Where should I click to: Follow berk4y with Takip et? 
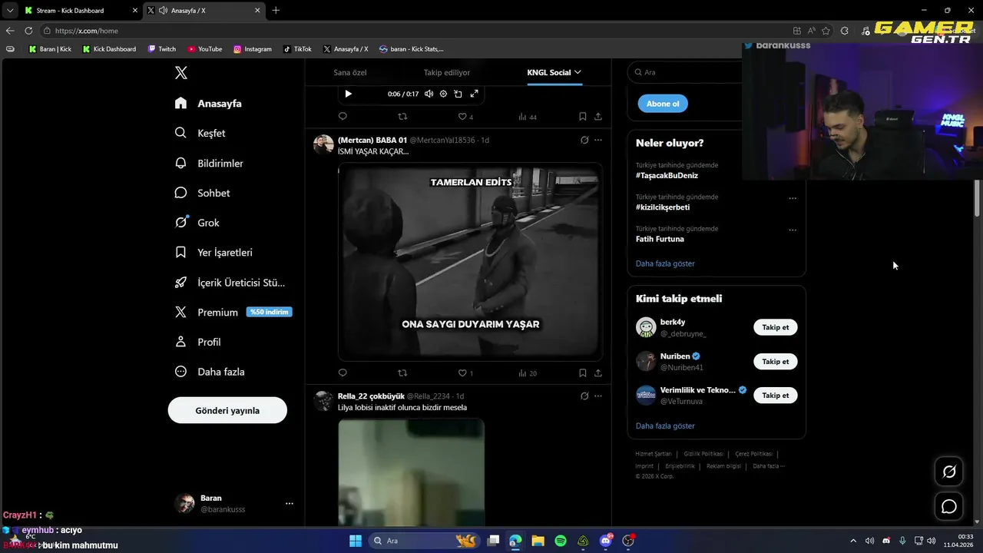[775, 327]
